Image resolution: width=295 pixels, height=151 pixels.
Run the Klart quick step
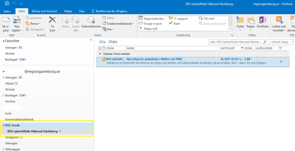tap(174, 24)
